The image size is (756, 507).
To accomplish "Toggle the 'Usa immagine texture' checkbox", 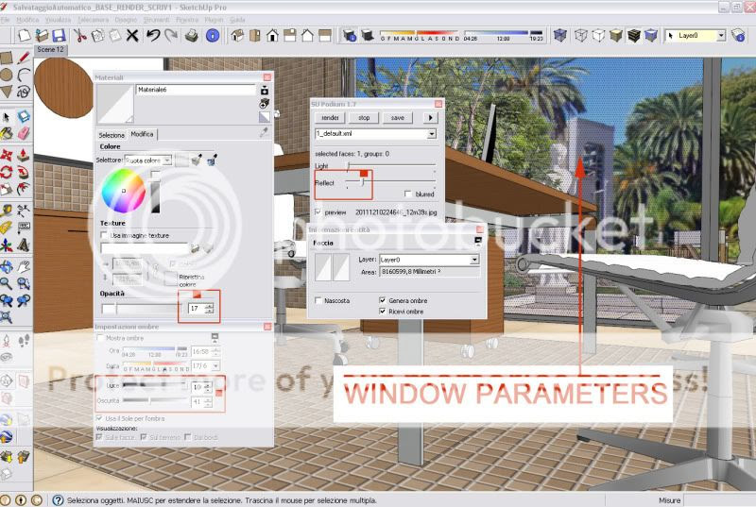I will pos(104,235).
